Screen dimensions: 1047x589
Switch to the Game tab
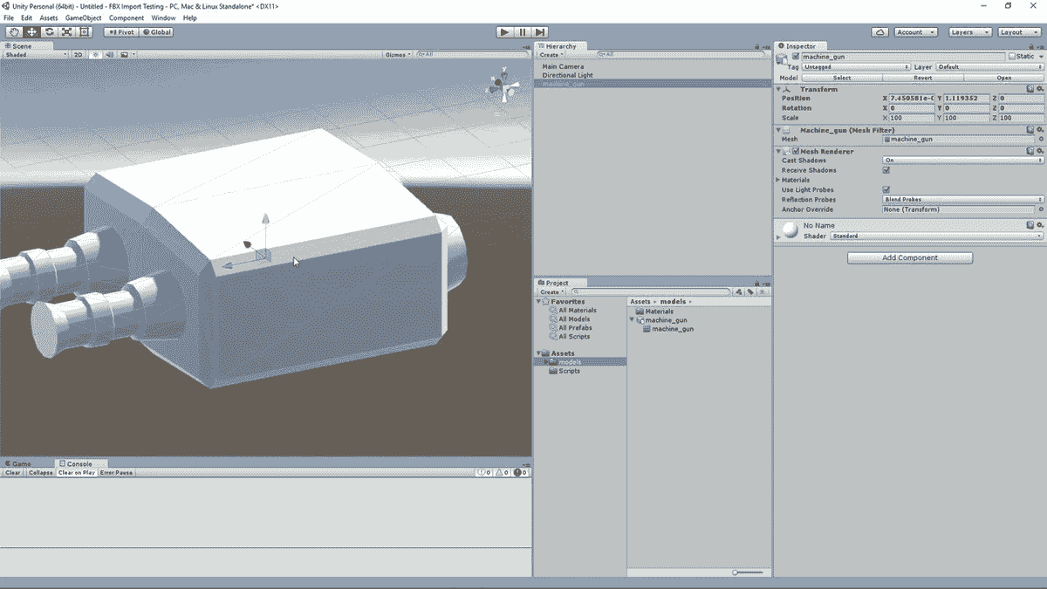(19, 463)
